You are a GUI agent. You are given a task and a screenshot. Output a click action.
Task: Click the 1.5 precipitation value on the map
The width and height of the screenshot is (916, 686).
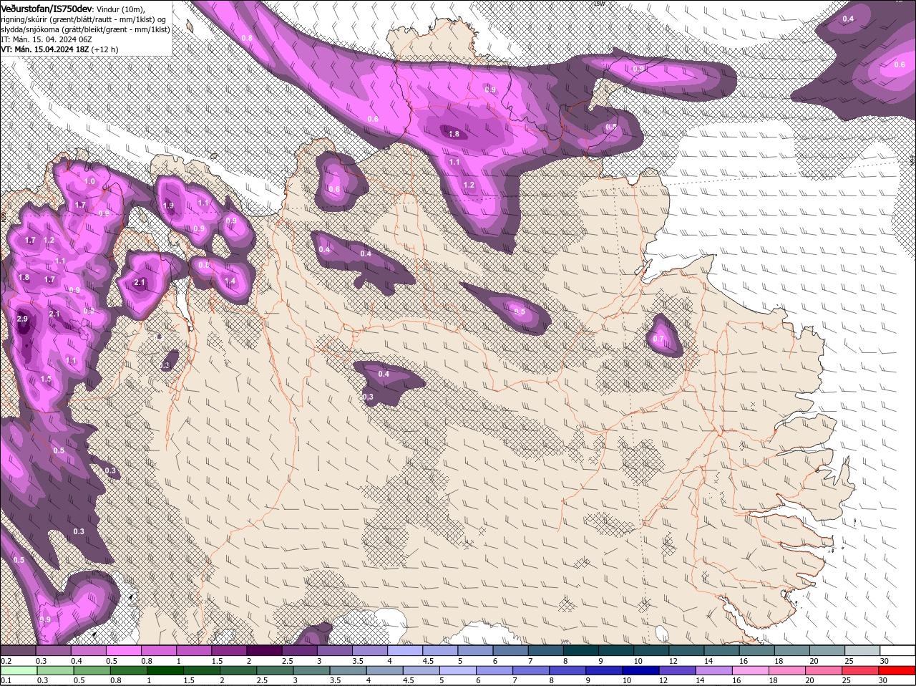click(46, 379)
